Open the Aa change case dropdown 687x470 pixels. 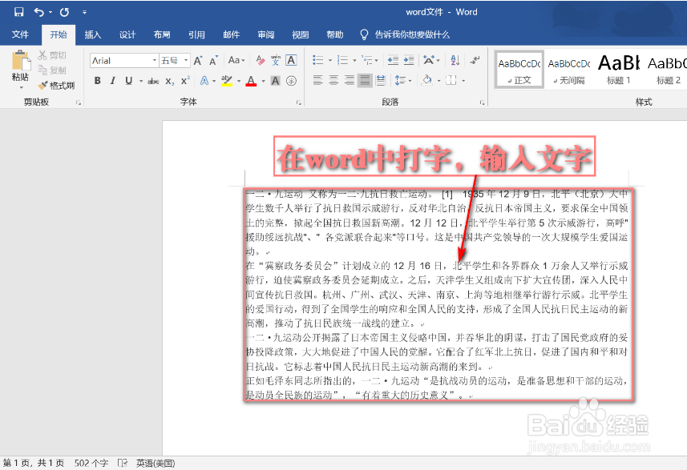pyautogui.click(x=236, y=60)
